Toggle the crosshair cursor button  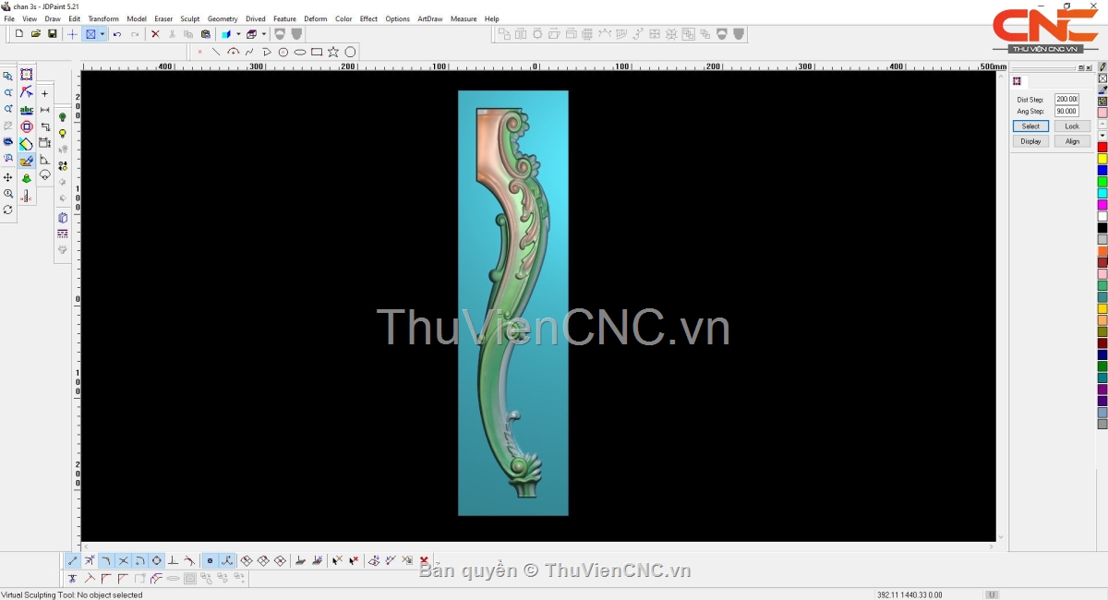(x=72, y=34)
